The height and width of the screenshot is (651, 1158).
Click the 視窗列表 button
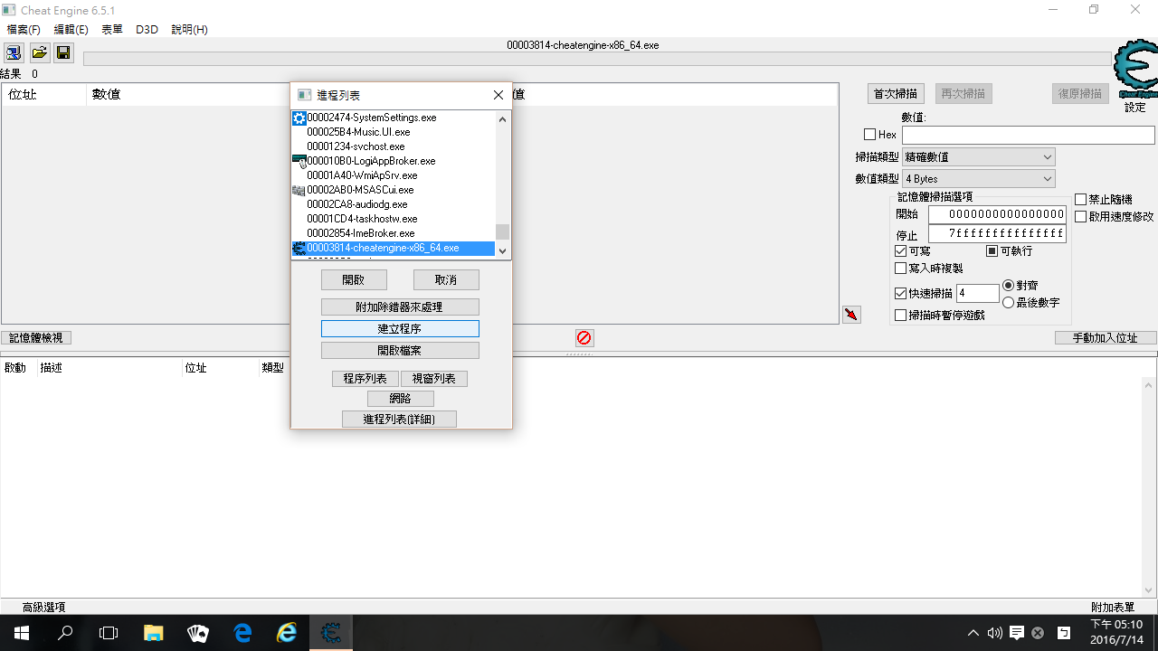(434, 378)
